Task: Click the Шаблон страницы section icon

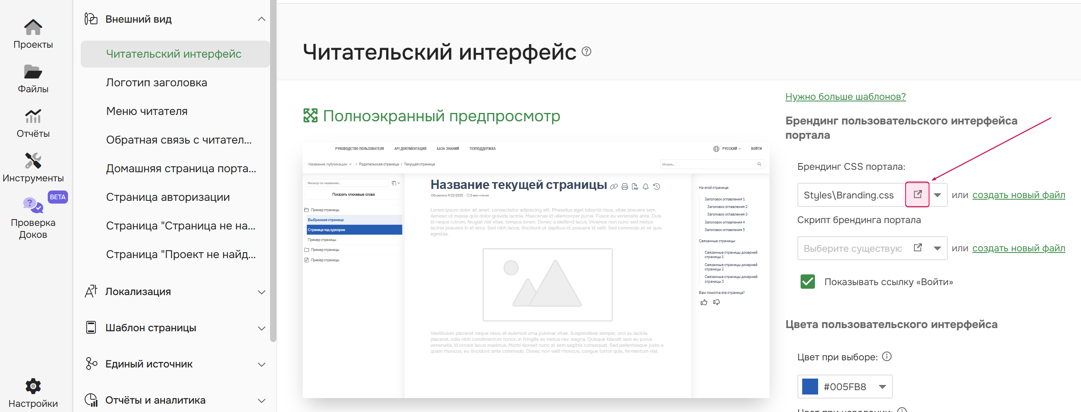Action: point(91,327)
